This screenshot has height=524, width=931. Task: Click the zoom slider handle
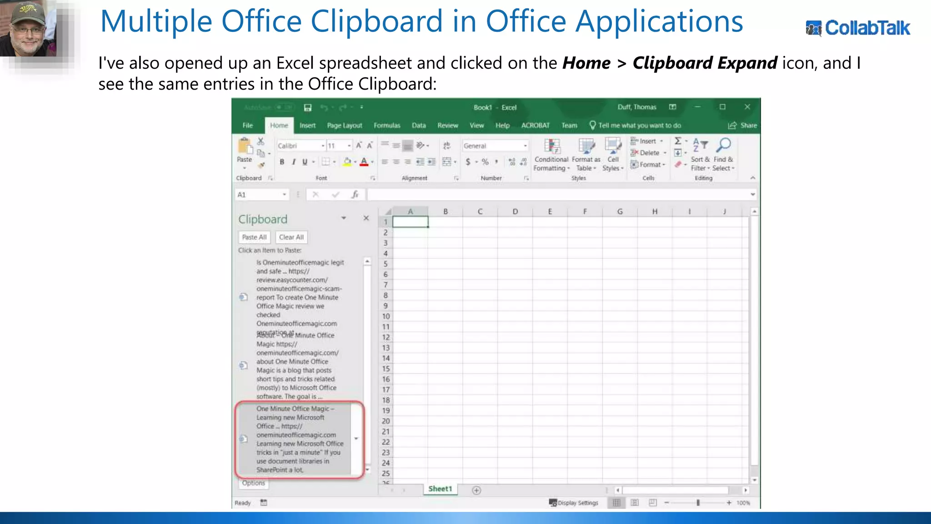tap(698, 503)
